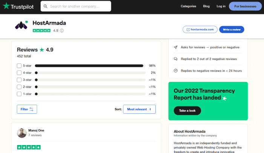Click the HostArmada header star rating

41,31
